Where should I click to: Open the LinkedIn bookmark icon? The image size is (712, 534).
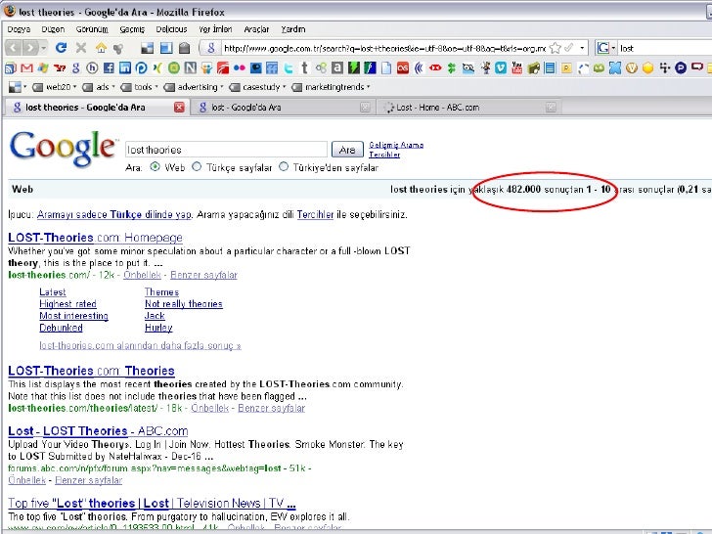(x=125, y=68)
